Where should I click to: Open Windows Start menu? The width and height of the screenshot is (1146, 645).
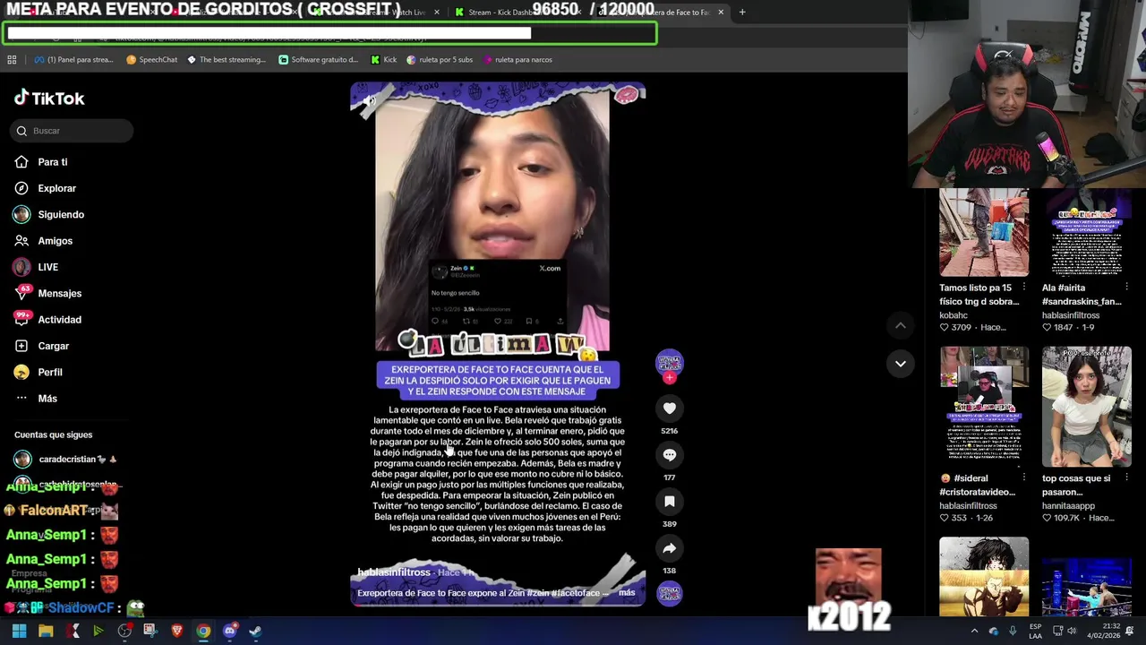click(19, 631)
